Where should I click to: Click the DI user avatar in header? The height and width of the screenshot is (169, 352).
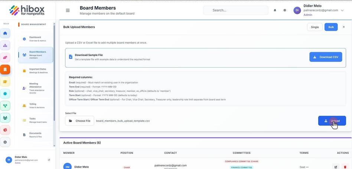pyautogui.click(x=297, y=10)
